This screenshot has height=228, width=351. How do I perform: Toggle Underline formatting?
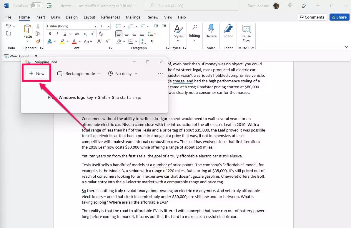click(x=65, y=34)
